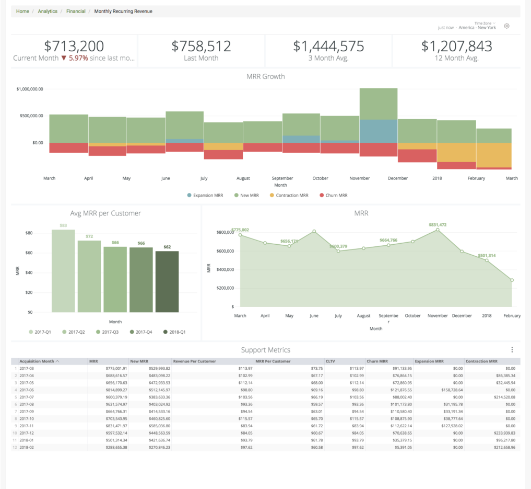The image size is (531, 489).
Task: Go to the Home breadcrumb link
Action: click(x=22, y=10)
